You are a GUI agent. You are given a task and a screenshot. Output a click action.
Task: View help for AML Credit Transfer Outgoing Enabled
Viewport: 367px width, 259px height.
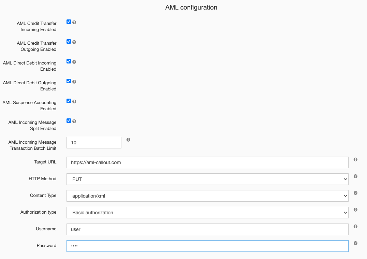coord(75,42)
